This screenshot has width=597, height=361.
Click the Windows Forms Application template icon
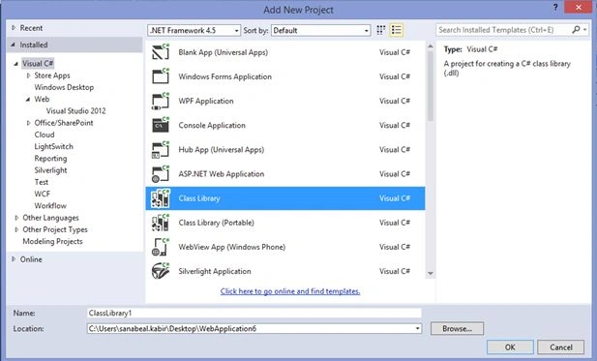[x=161, y=76]
